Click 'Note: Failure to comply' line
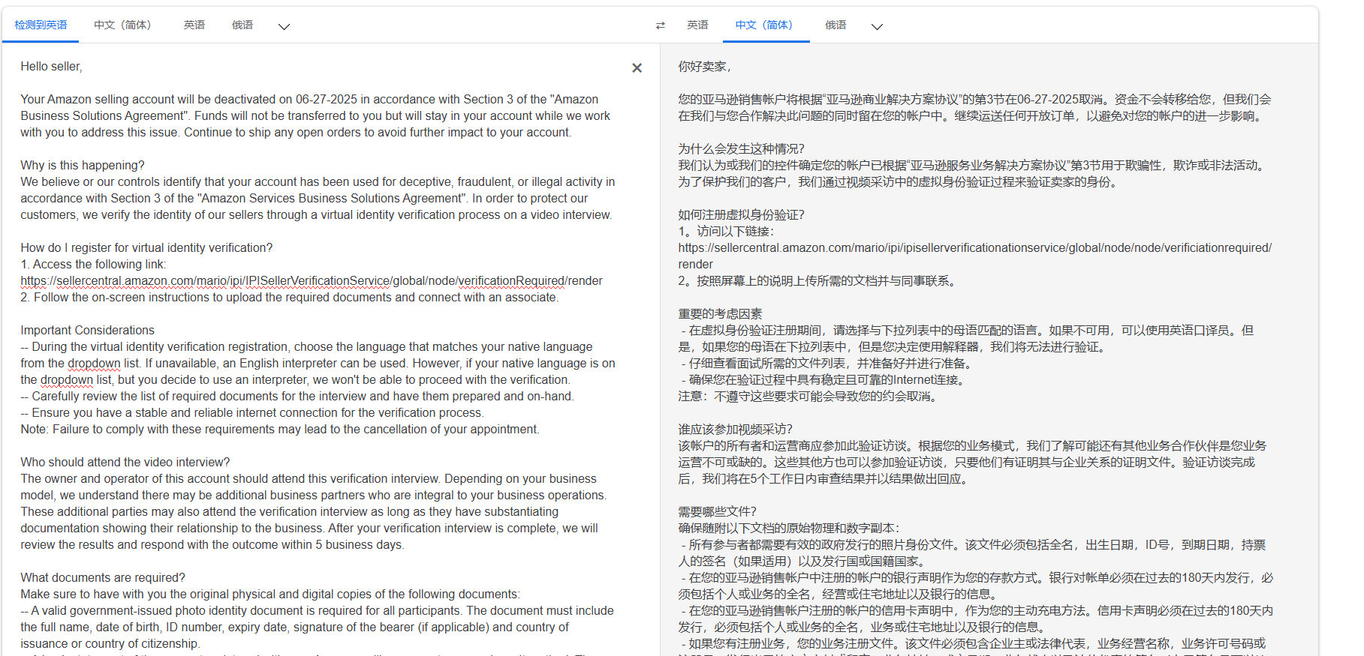This screenshot has width=1364, height=656. pos(280,430)
